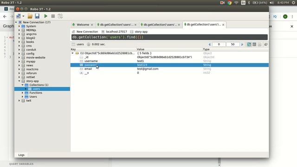The height and width of the screenshot is (167, 297).
Task: Select the reactcms database
Action: coord(32,69)
